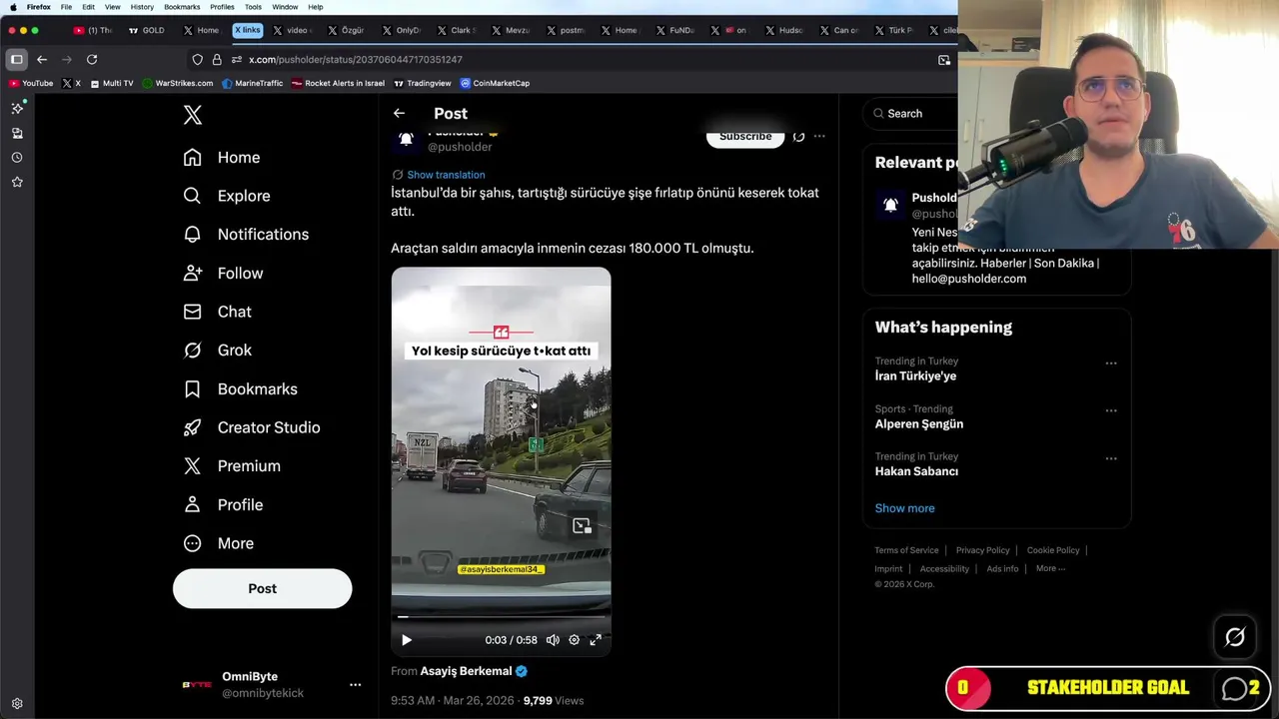
Task: Click the white Post button
Action: point(262,589)
